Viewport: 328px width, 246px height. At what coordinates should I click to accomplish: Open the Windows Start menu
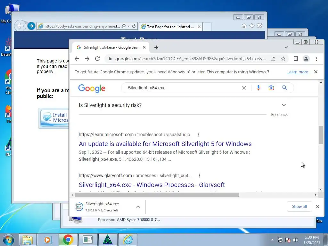pyautogui.click(x=9, y=240)
